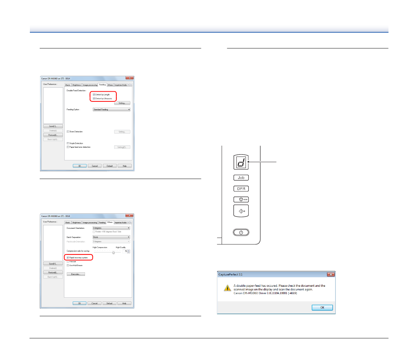Disable Rapid recovery system checkbox

pyautogui.click(x=68, y=258)
